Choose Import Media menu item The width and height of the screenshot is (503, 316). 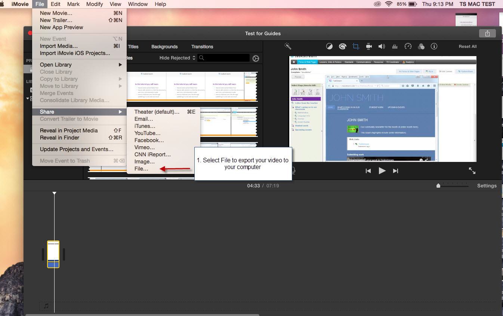click(x=79, y=46)
